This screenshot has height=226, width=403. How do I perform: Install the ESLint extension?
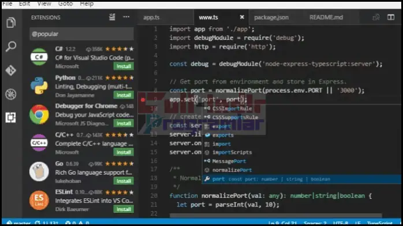coord(124,209)
